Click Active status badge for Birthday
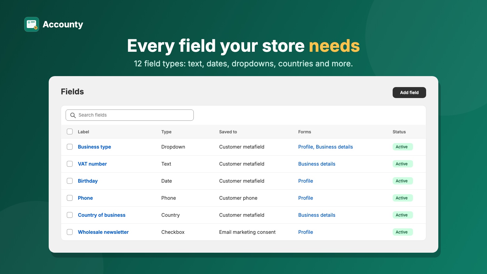Screen dimensions: 487x274 403,181
